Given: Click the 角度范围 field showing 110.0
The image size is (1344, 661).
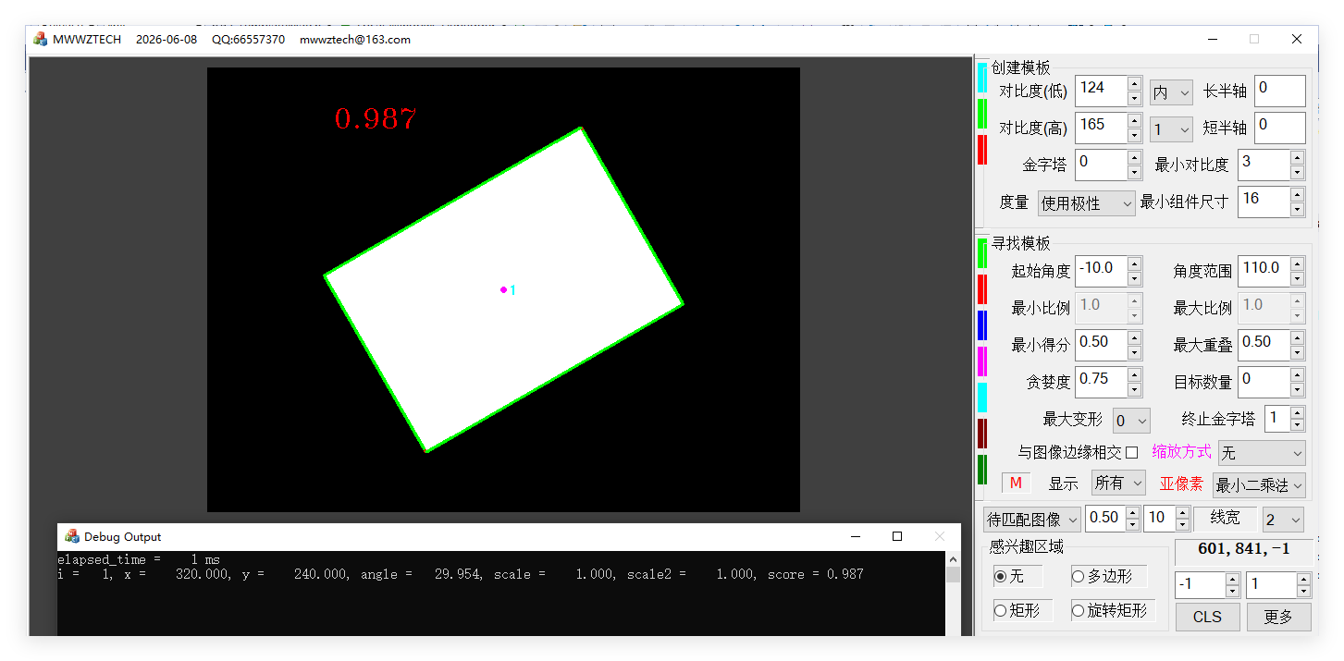Looking at the screenshot, I should pyautogui.click(x=1264, y=271).
